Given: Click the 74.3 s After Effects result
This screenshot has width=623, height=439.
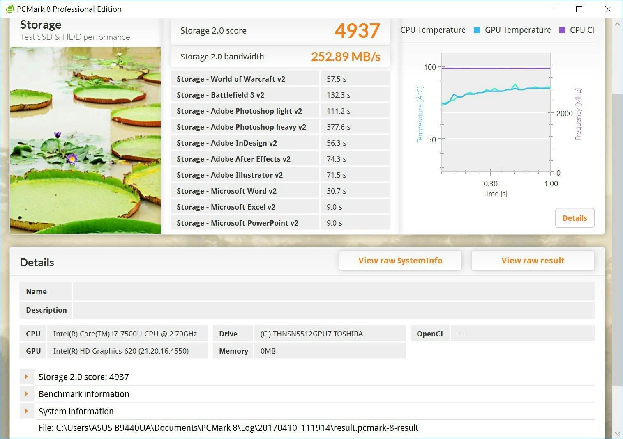Looking at the screenshot, I should tap(337, 159).
